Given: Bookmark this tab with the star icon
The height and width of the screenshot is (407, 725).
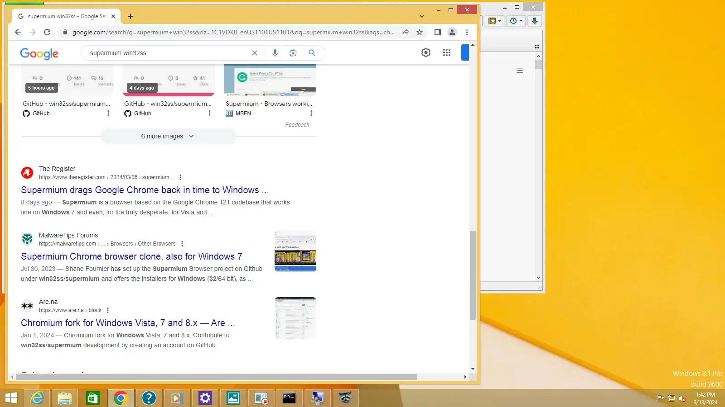Looking at the screenshot, I should [420, 32].
